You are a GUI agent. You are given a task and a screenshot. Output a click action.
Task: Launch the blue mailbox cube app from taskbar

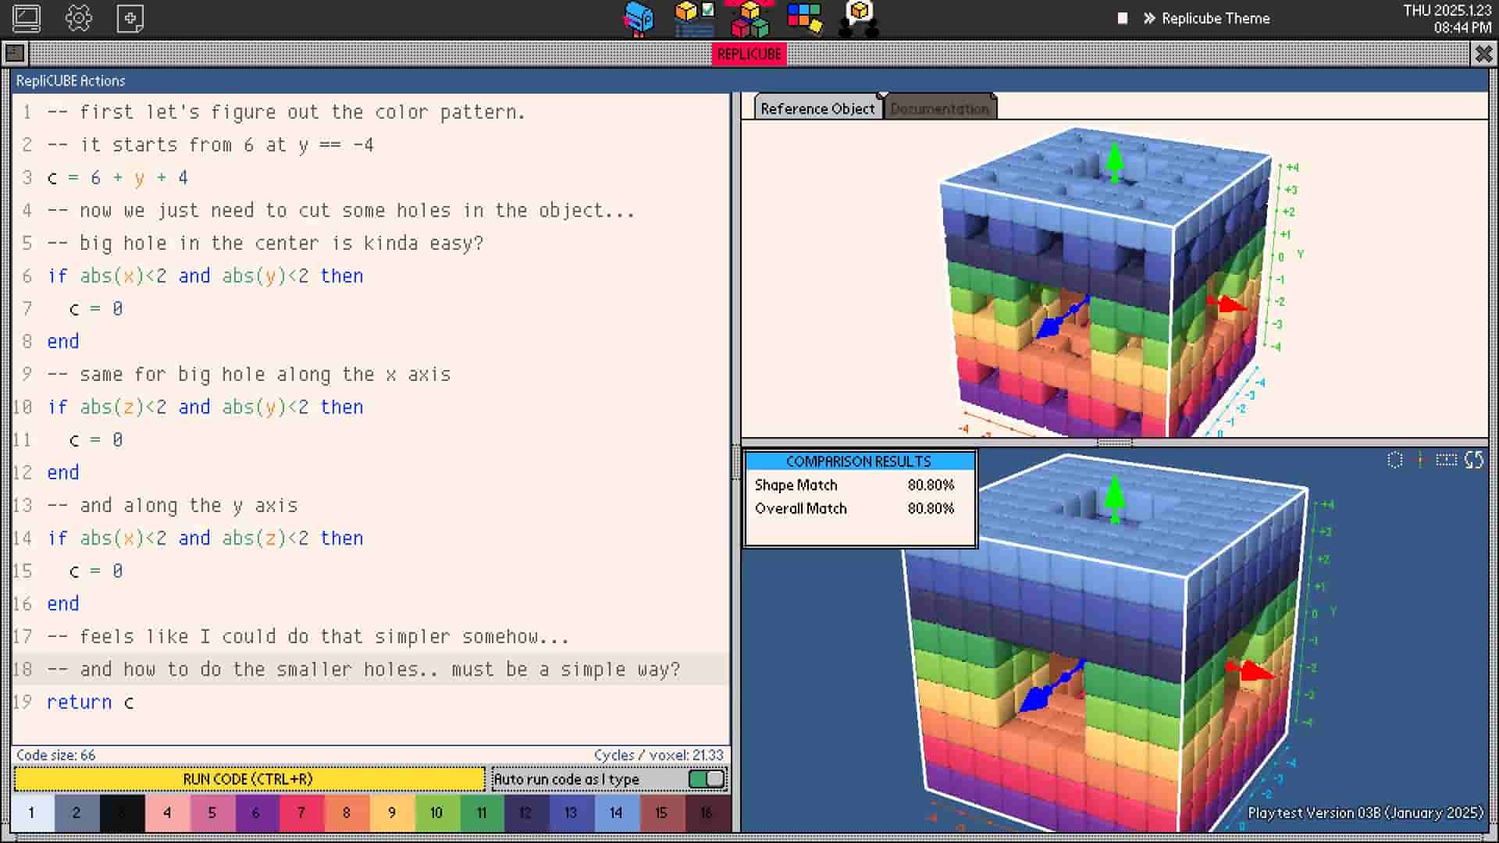[639, 17]
